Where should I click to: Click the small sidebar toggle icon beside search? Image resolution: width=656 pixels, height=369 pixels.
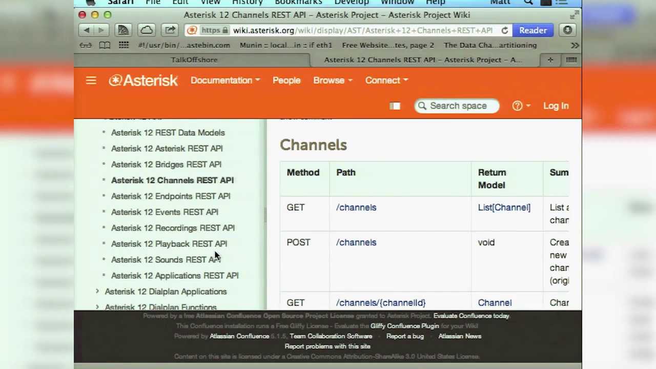395,106
